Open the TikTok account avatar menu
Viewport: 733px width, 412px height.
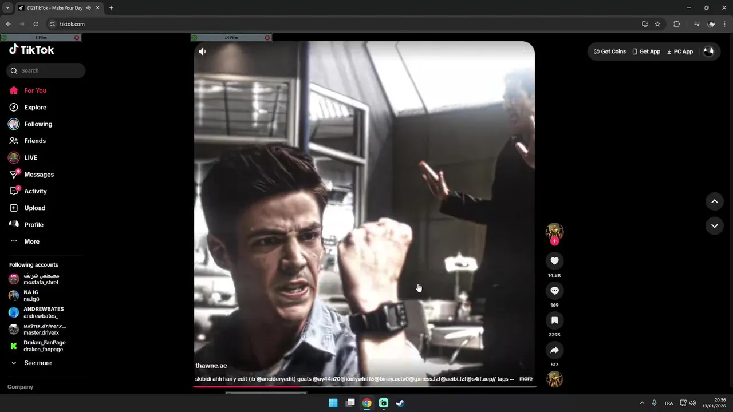tap(708, 51)
